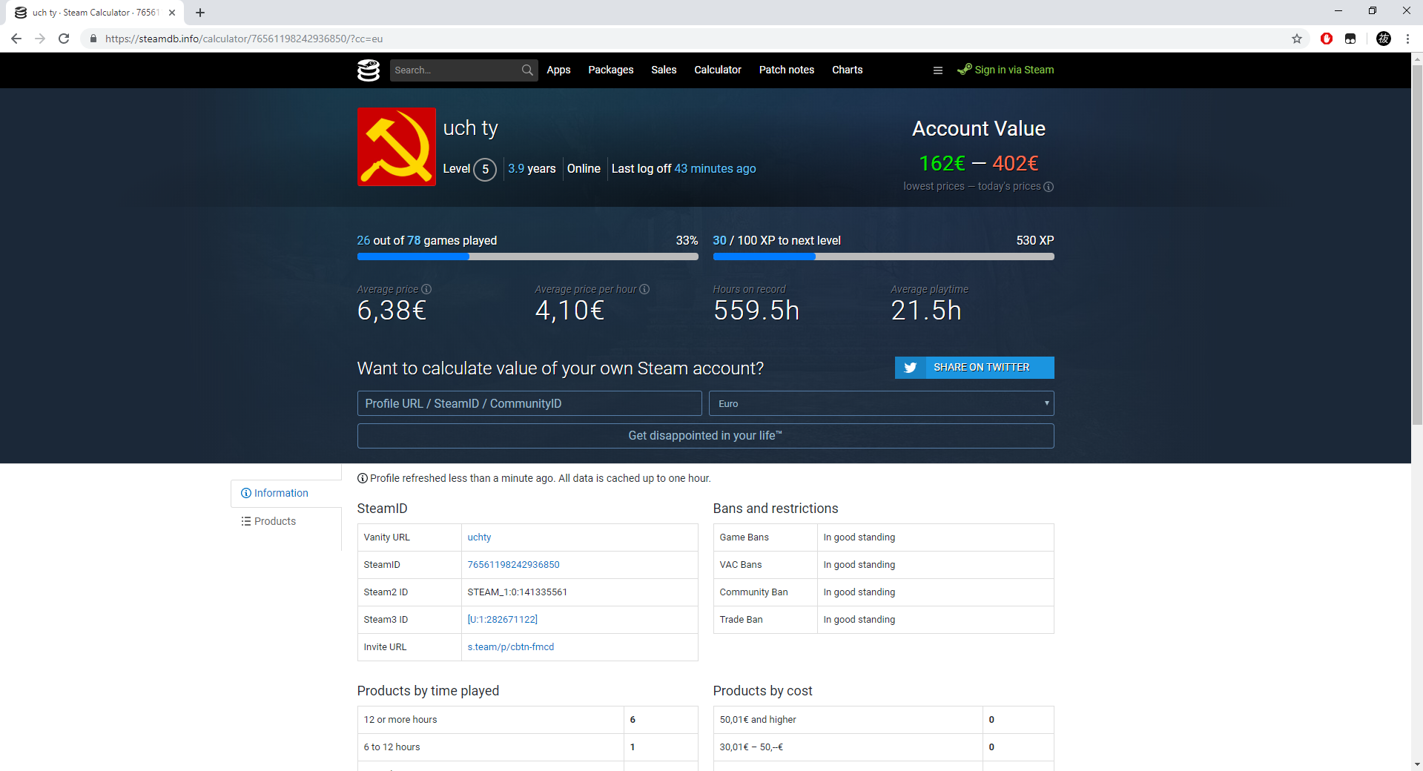Click the dark square extension icon in the toolbar
The image size is (1423, 771).
[x=1350, y=39]
